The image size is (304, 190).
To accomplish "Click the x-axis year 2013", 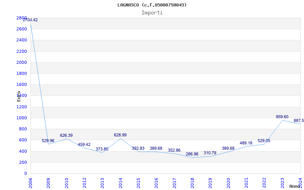I will (x=102, y=183).
